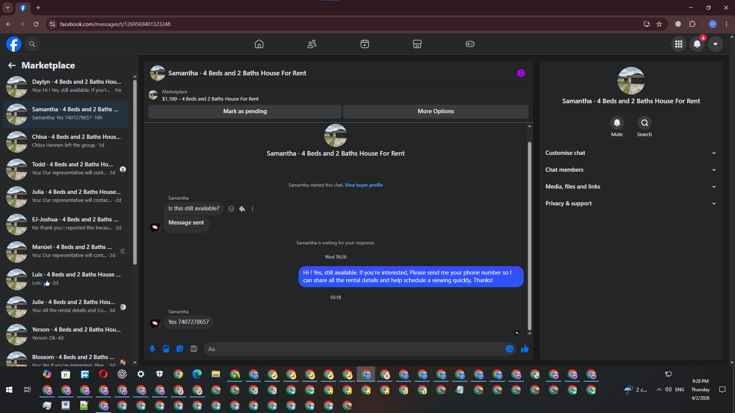
Task: Open the Marketplace storefront icon
Action: click(417, 44)
